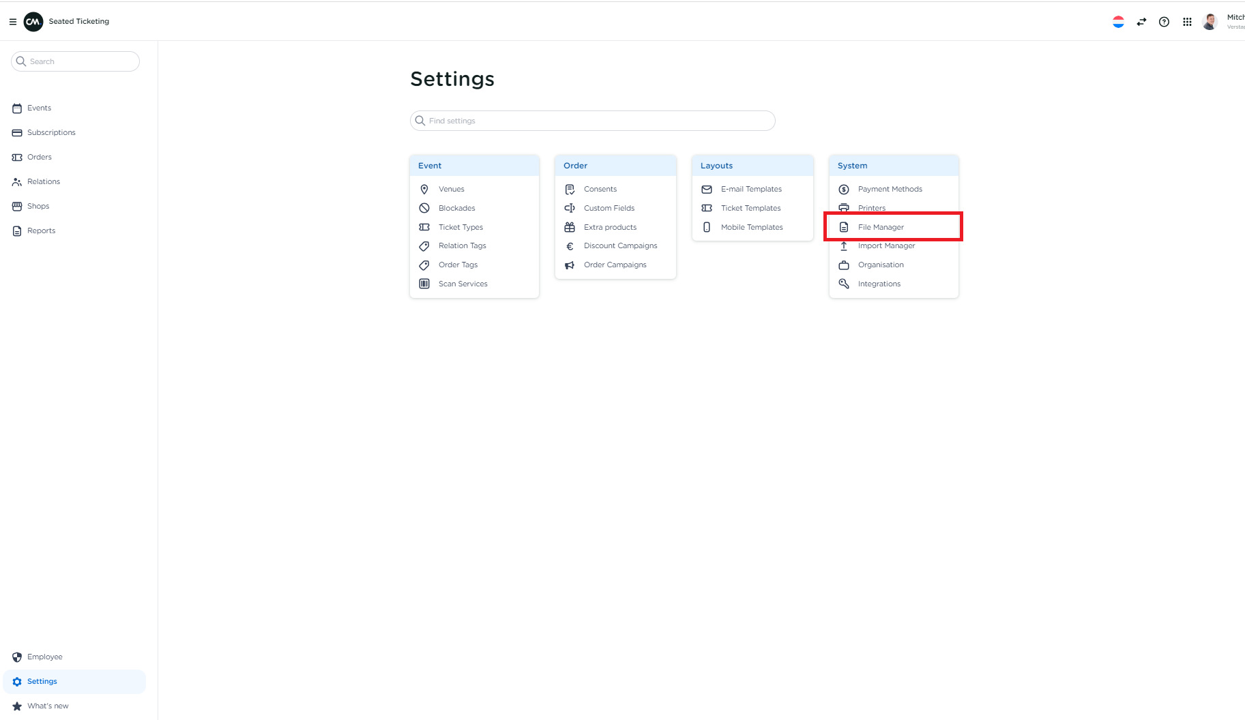Click the help question mark icon

click(1165, 21)
